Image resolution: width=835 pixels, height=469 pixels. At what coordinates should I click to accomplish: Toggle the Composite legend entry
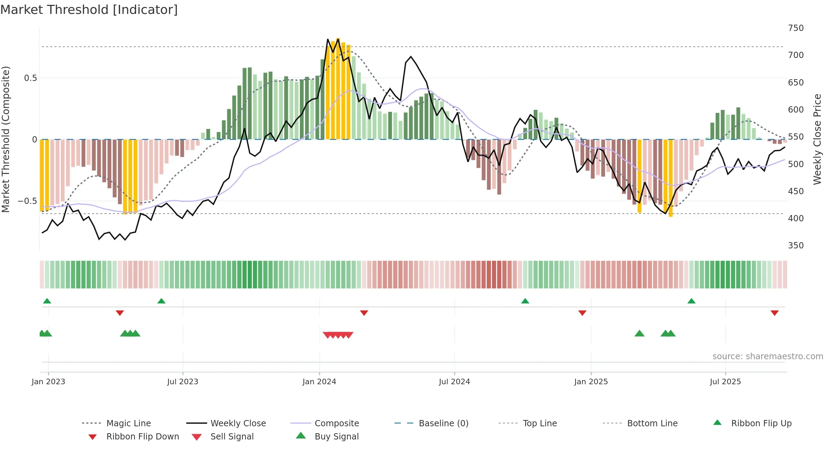click(325, 423)
